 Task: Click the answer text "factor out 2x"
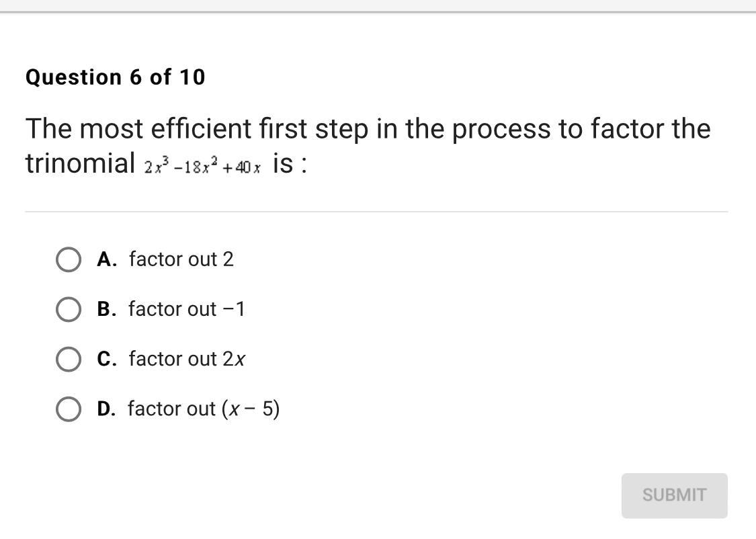(187, 359)
